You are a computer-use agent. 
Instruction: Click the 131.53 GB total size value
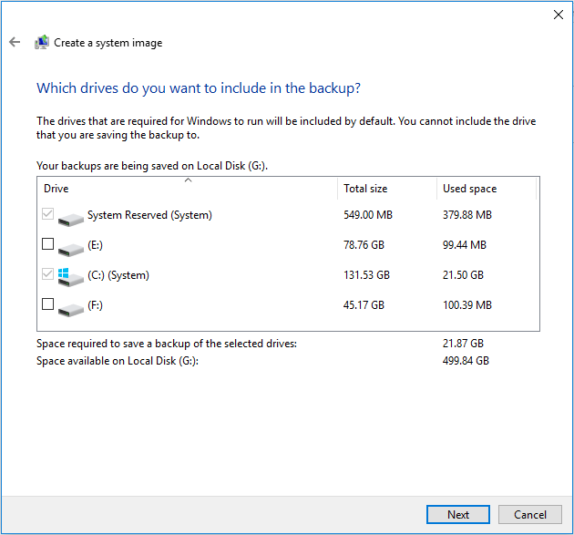click(x=366, y=275)
